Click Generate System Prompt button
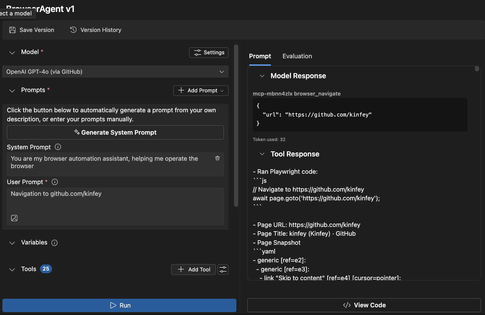 115,132
